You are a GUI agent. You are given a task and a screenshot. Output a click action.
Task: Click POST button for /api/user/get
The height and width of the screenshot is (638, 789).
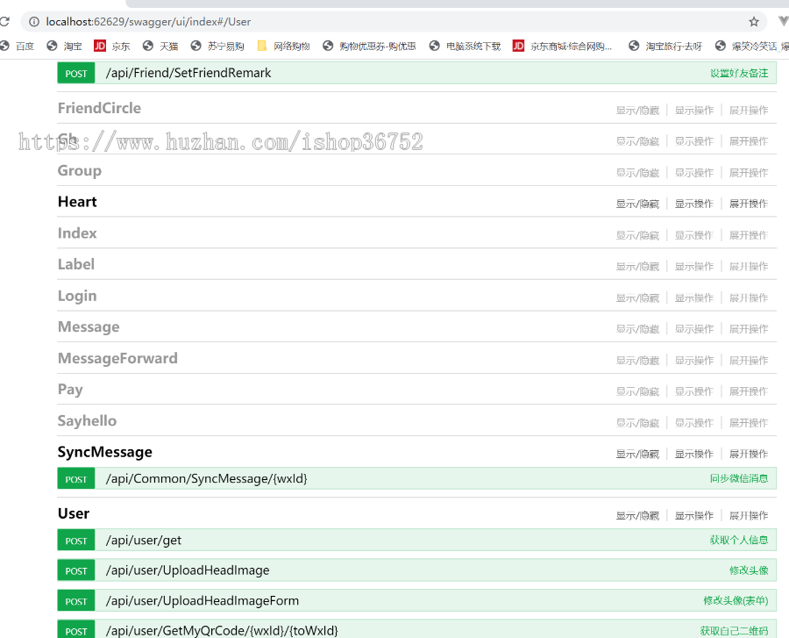(x=76, y=541)
